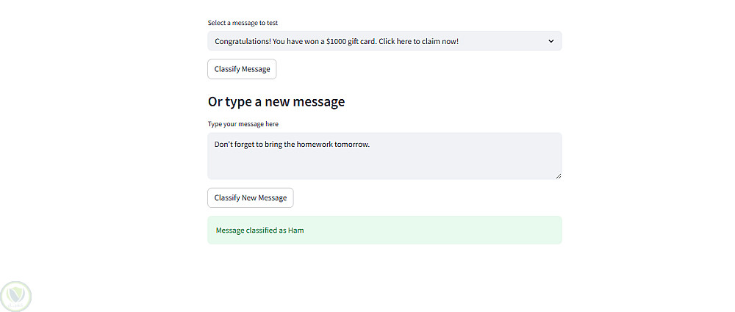Select the 'Message classified as Ham' alert

[260, 231]
